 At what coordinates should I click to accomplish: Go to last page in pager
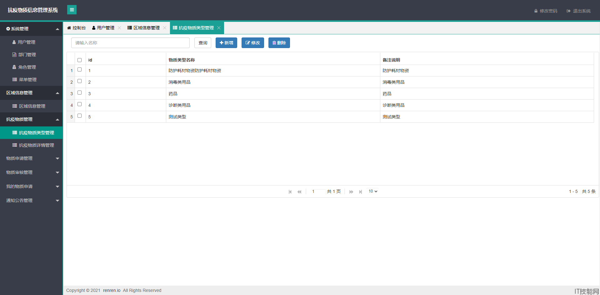[361, 192]
